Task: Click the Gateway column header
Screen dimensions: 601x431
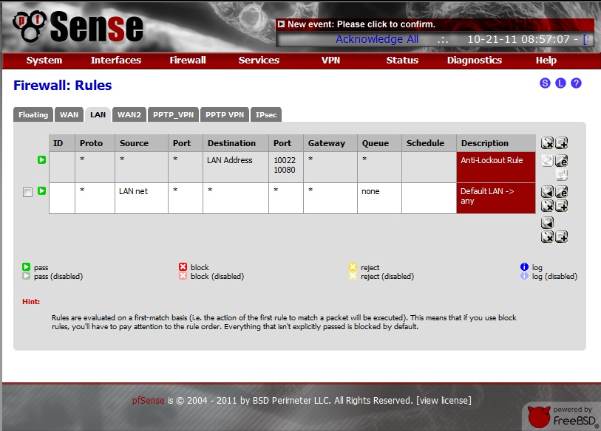Action: click(330, 143)
